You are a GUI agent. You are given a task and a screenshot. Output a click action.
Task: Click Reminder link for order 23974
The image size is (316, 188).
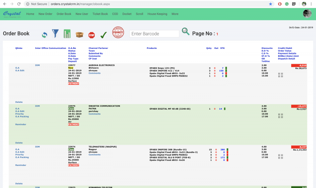click(21, 165)
